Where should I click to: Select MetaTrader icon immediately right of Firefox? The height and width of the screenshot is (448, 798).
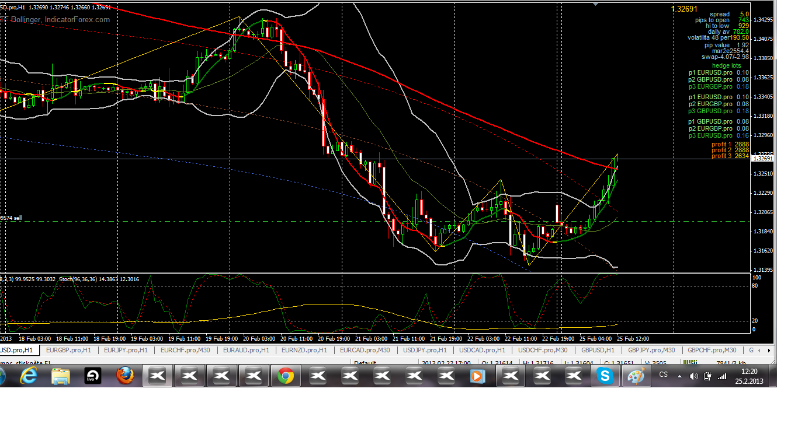158,376
